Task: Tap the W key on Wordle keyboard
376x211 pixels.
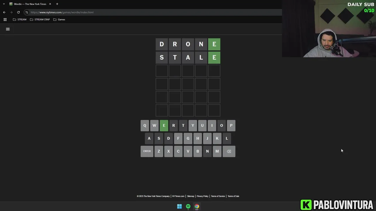Action: point(154,125)
